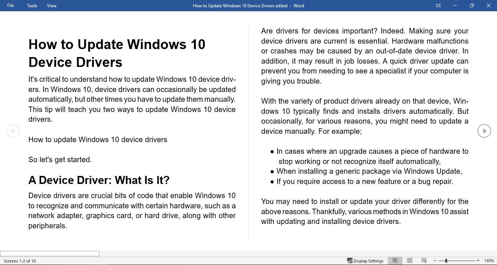This screenshot has height=265, width=497.
Task: Click heading 'A Device Driver: What Is It?'
Action: [99, 180]
